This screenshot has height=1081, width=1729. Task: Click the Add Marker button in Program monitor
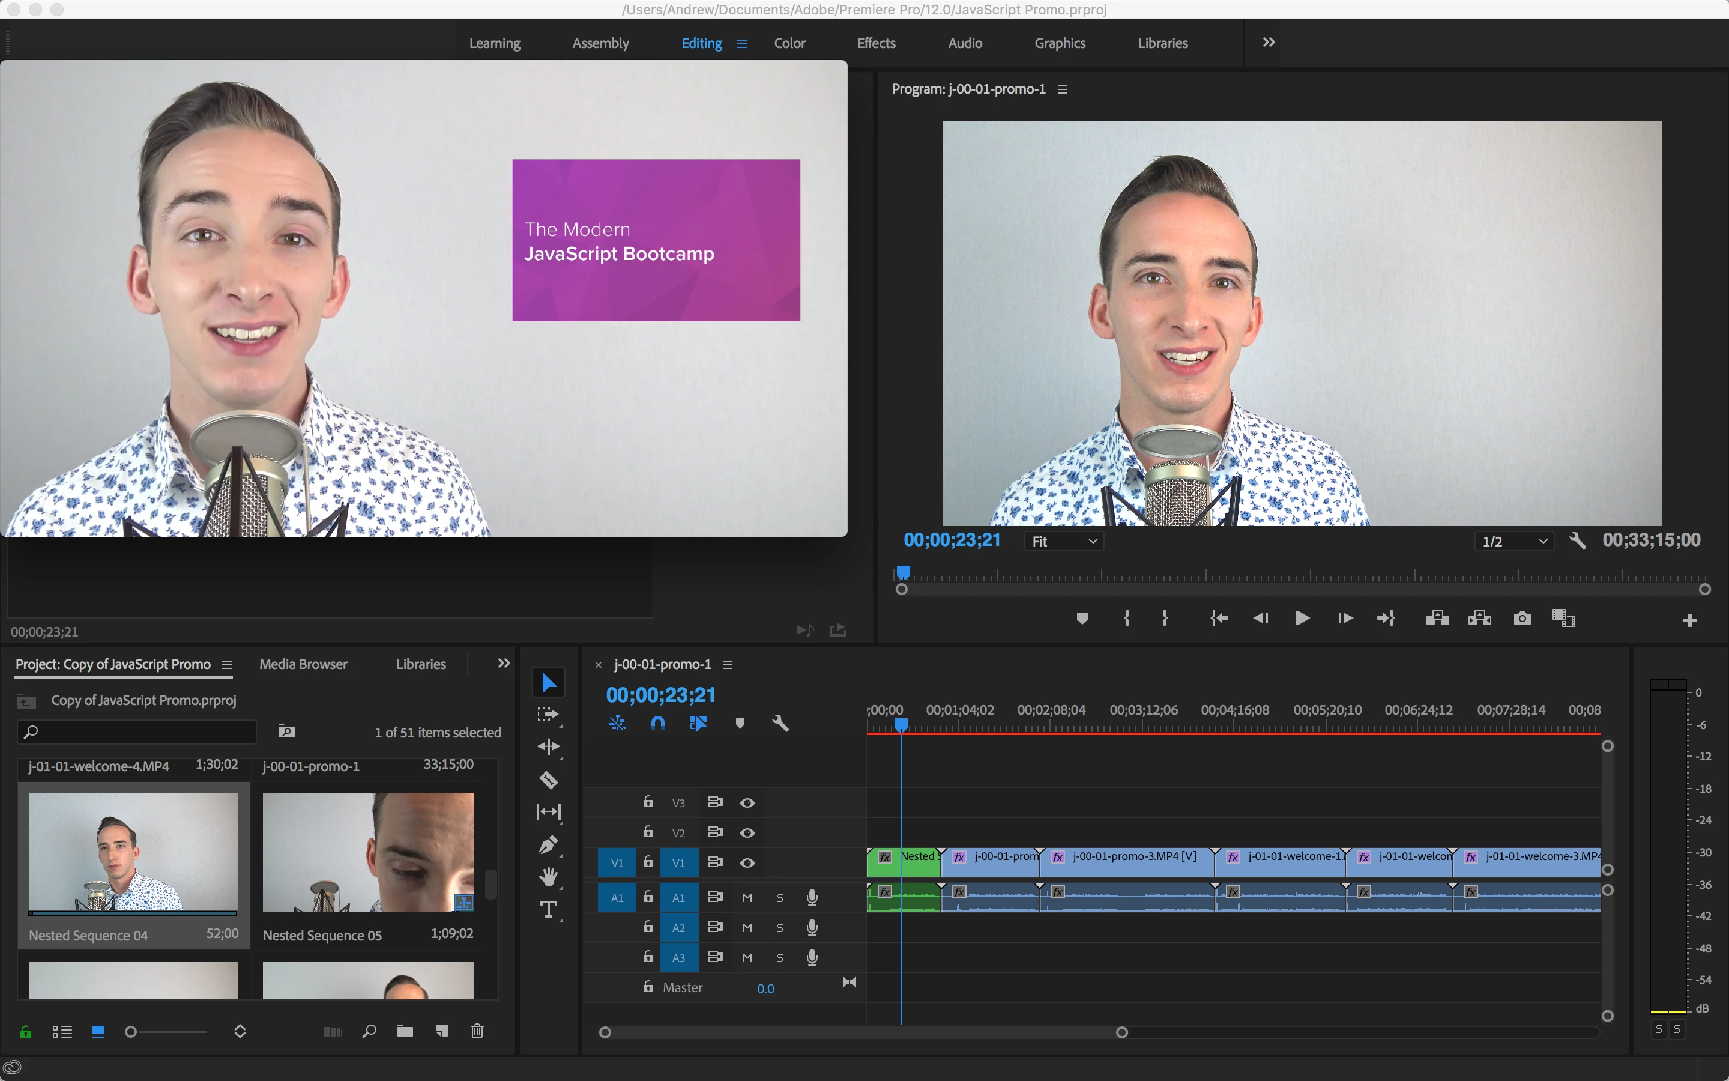1082,619
